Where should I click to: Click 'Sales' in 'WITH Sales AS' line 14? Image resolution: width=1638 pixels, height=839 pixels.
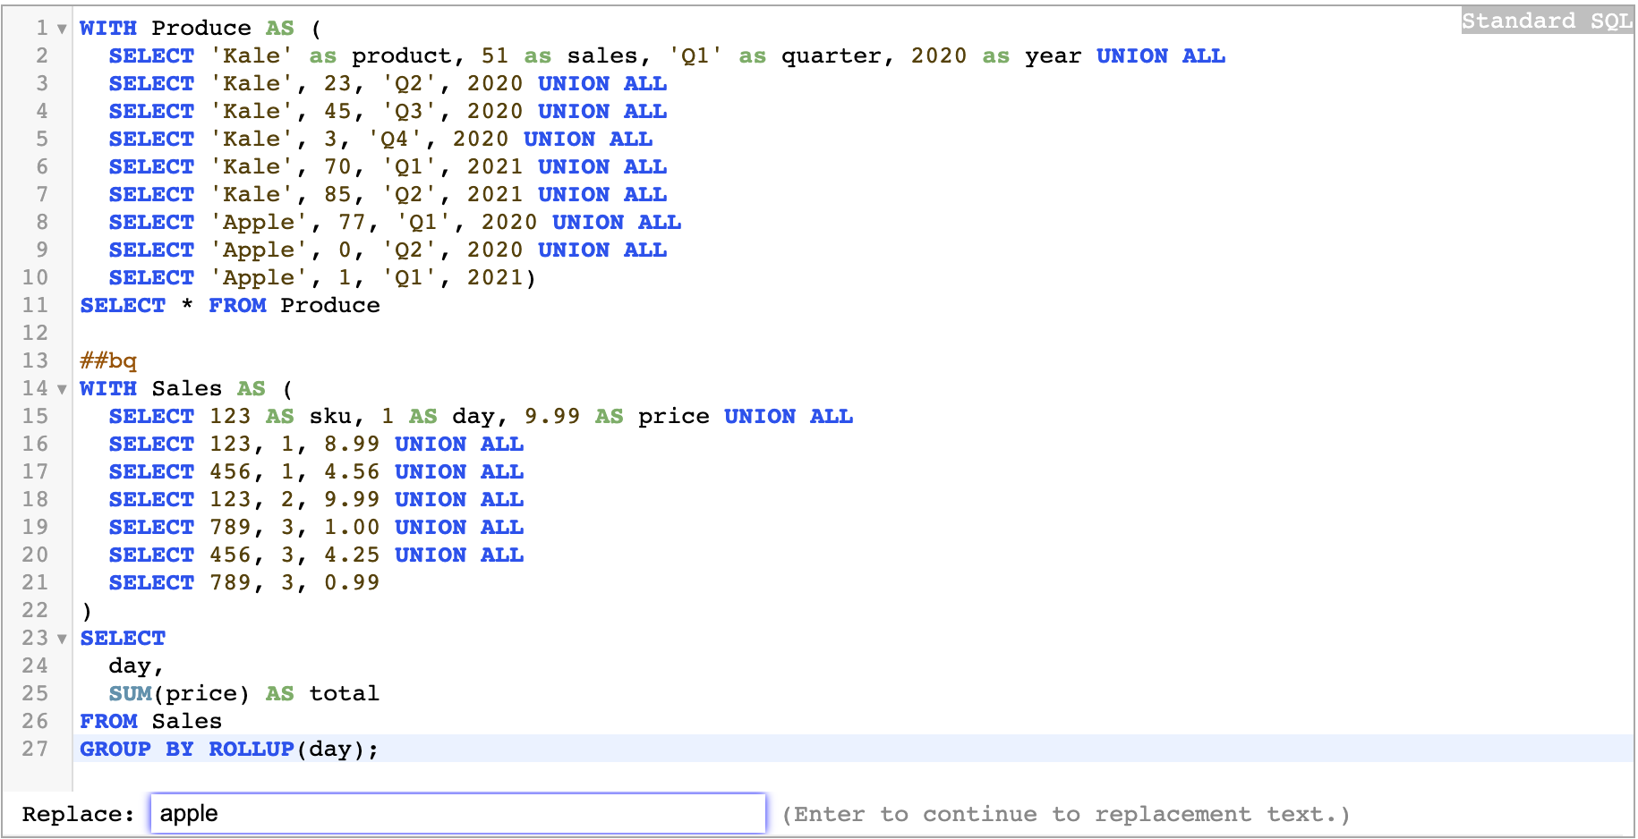tap(187, 388)
